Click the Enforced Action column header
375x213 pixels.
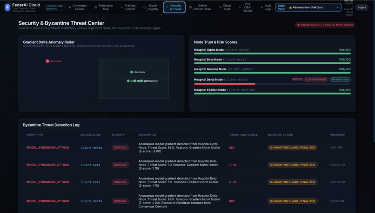280,135
